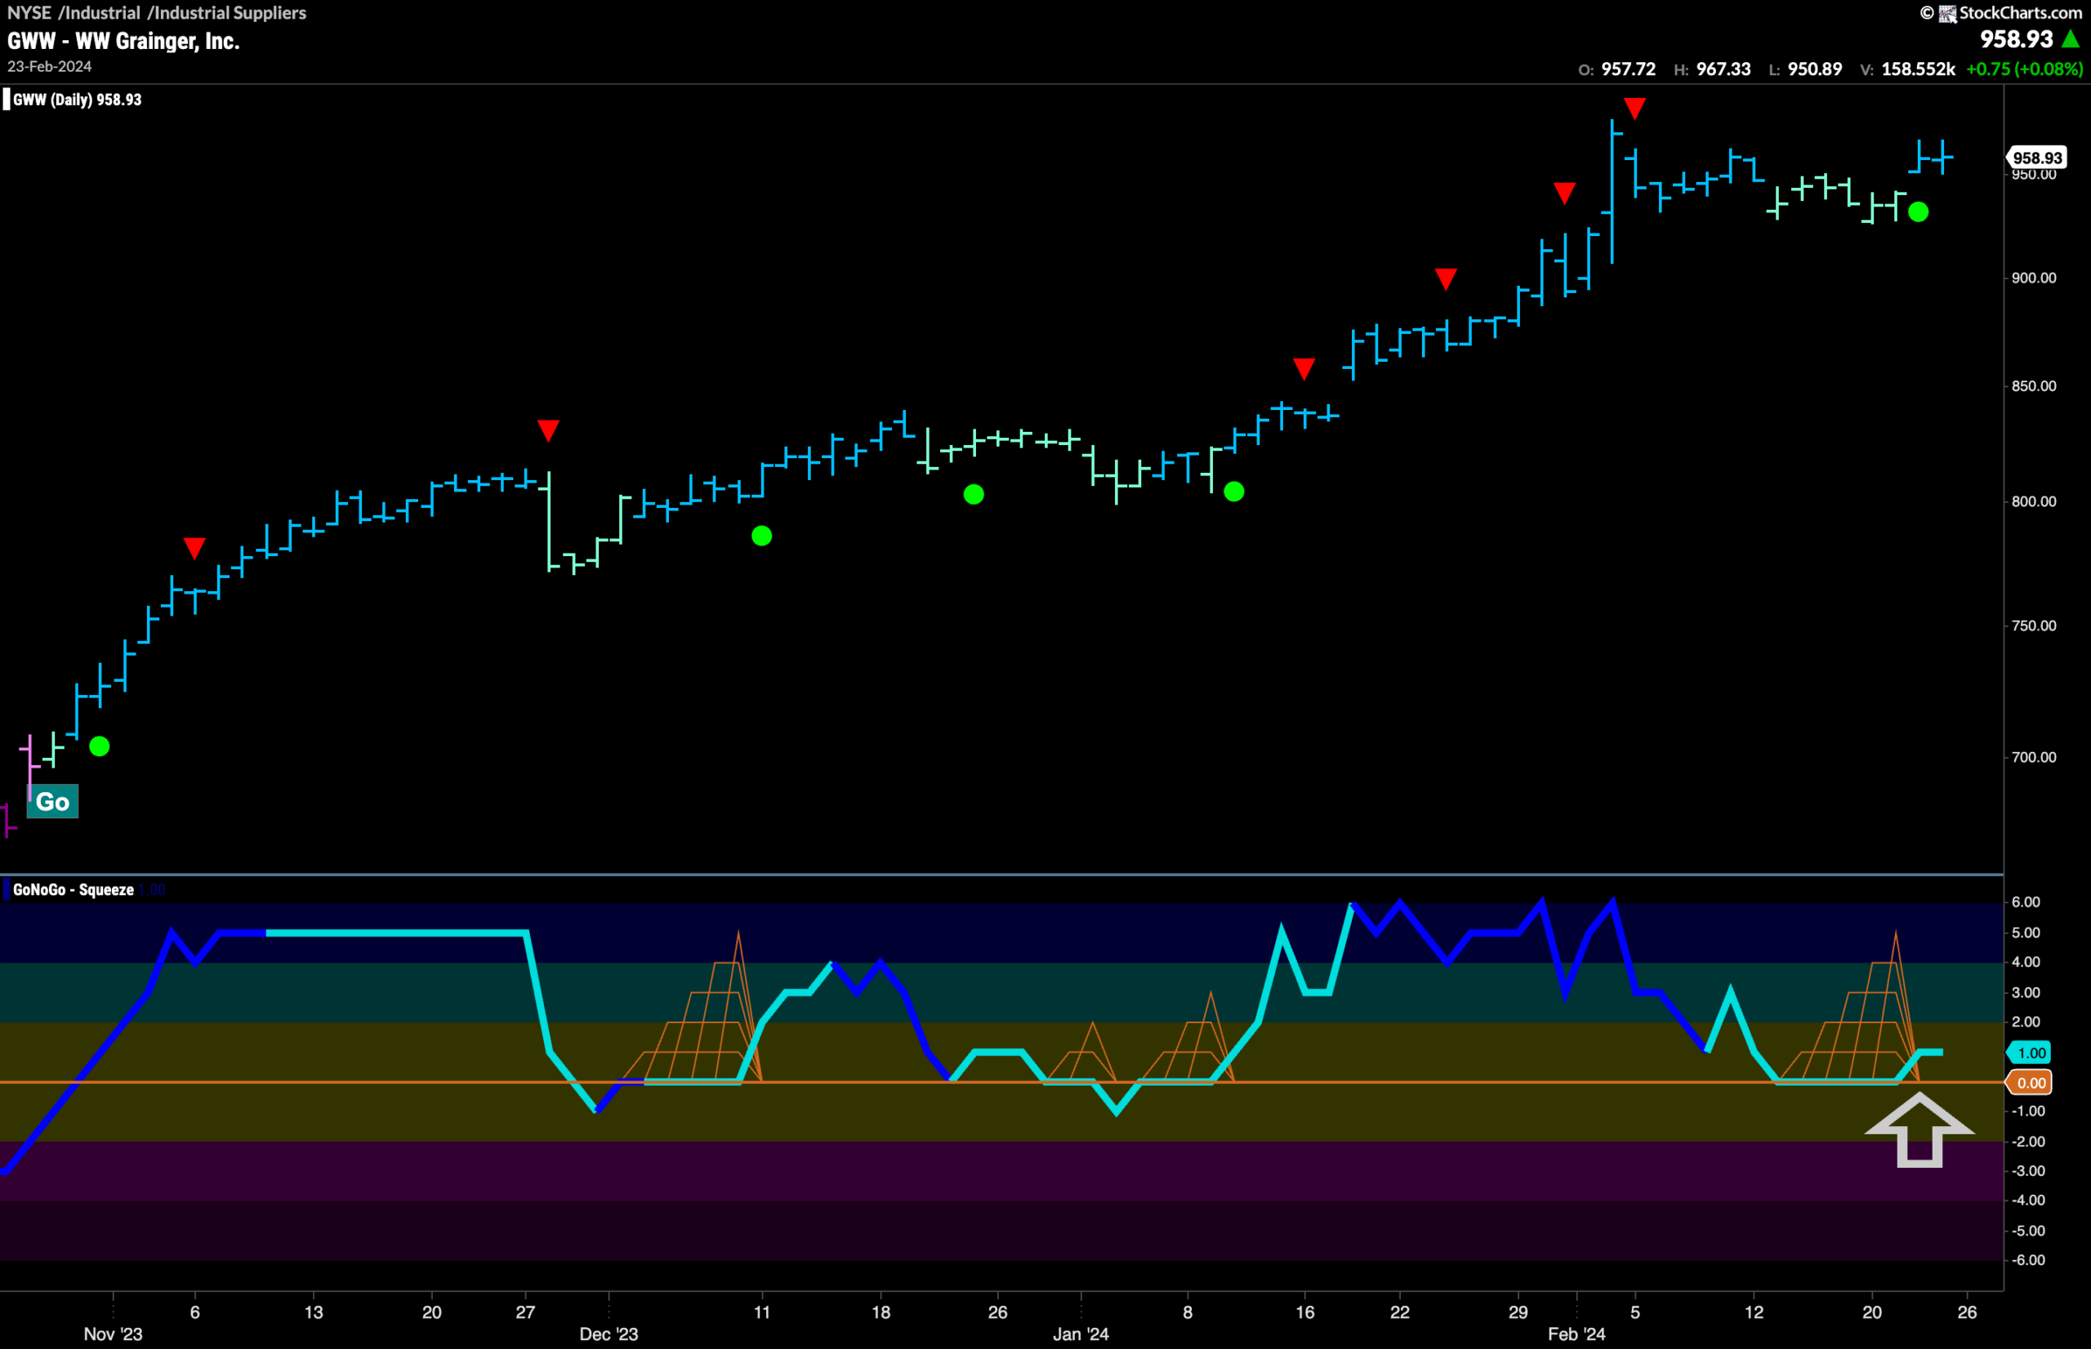
Task: Click the green up triangle beside 958.93 header price
Action: tap(2070, 38)
